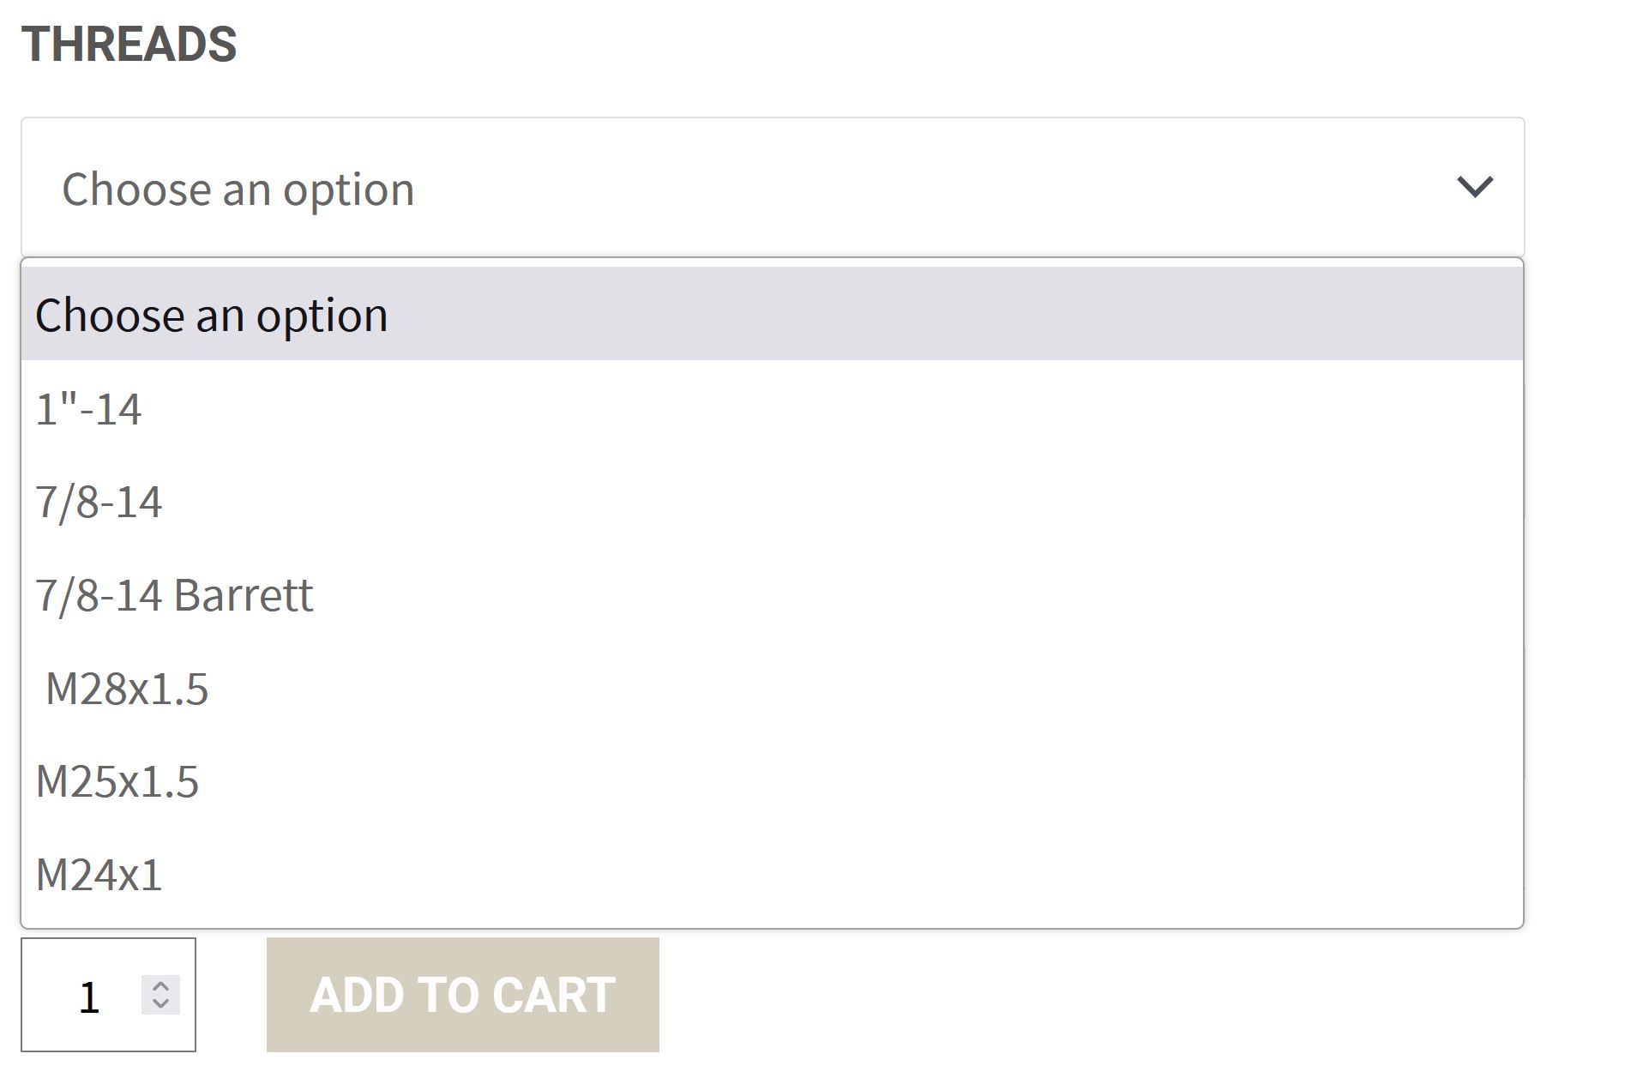Click the ADD TO CART button
This screenshot has width=1625, height=1078.
point(462,995)
